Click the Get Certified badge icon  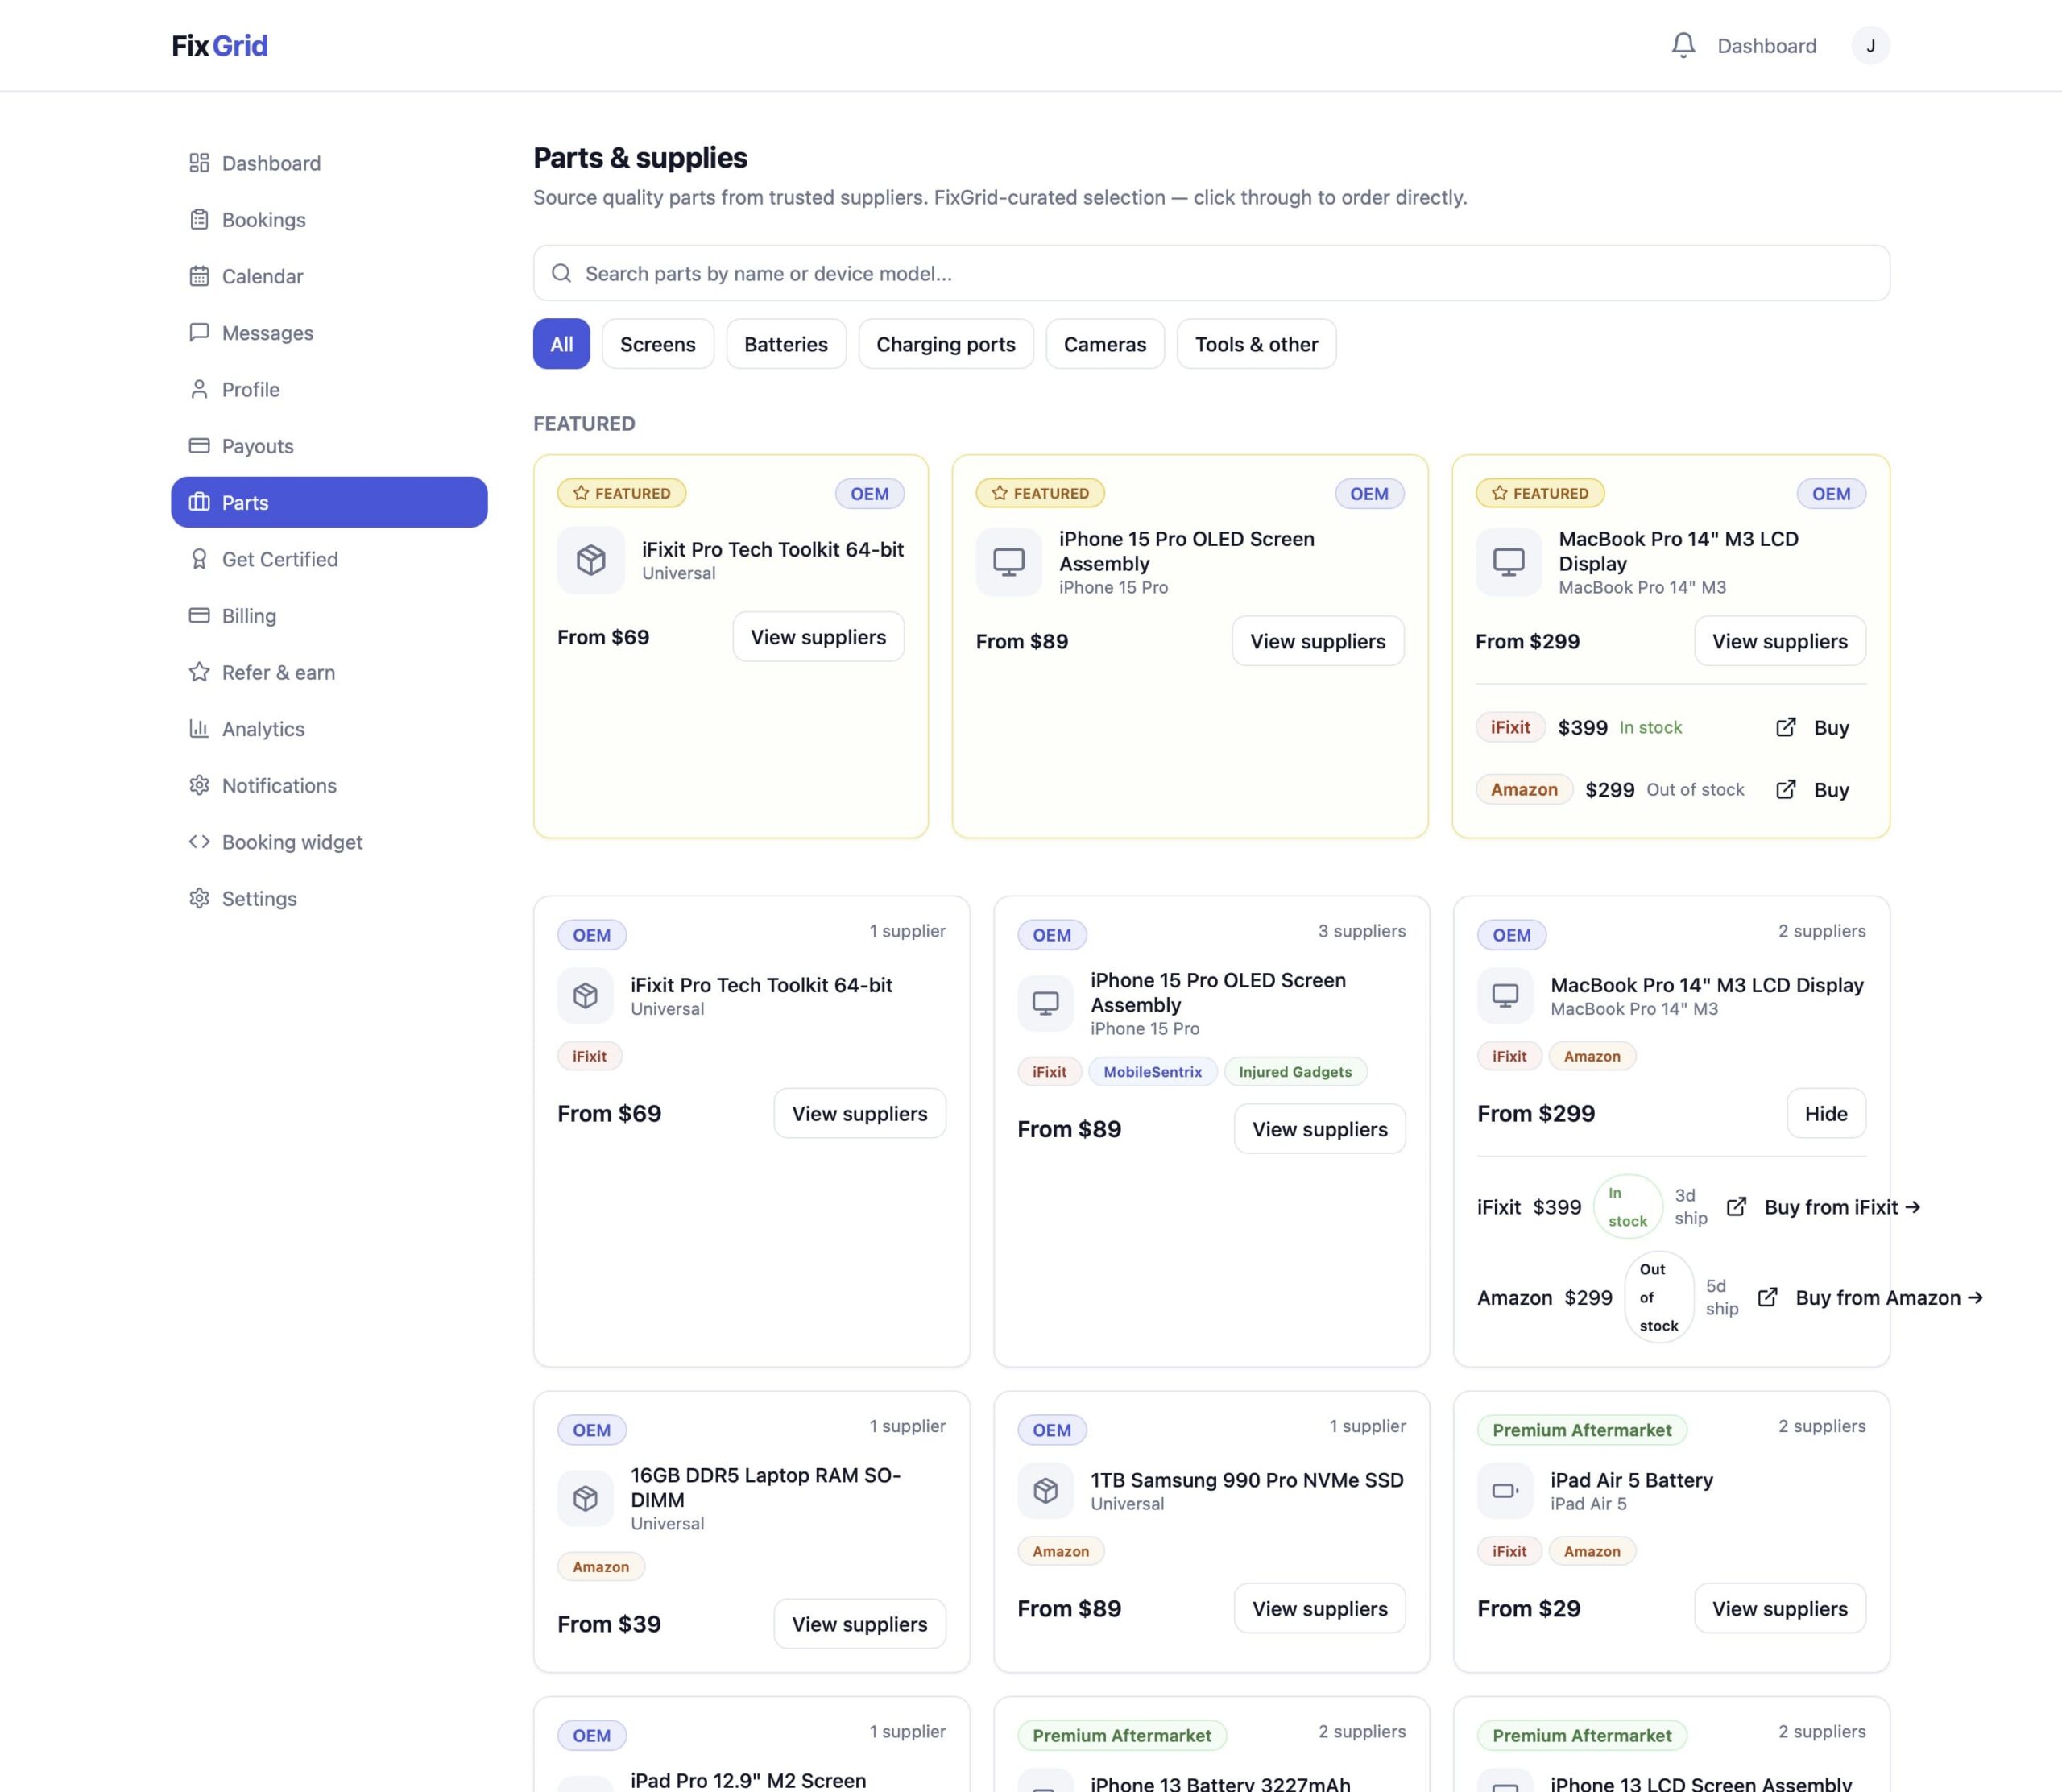click(199, 559)
